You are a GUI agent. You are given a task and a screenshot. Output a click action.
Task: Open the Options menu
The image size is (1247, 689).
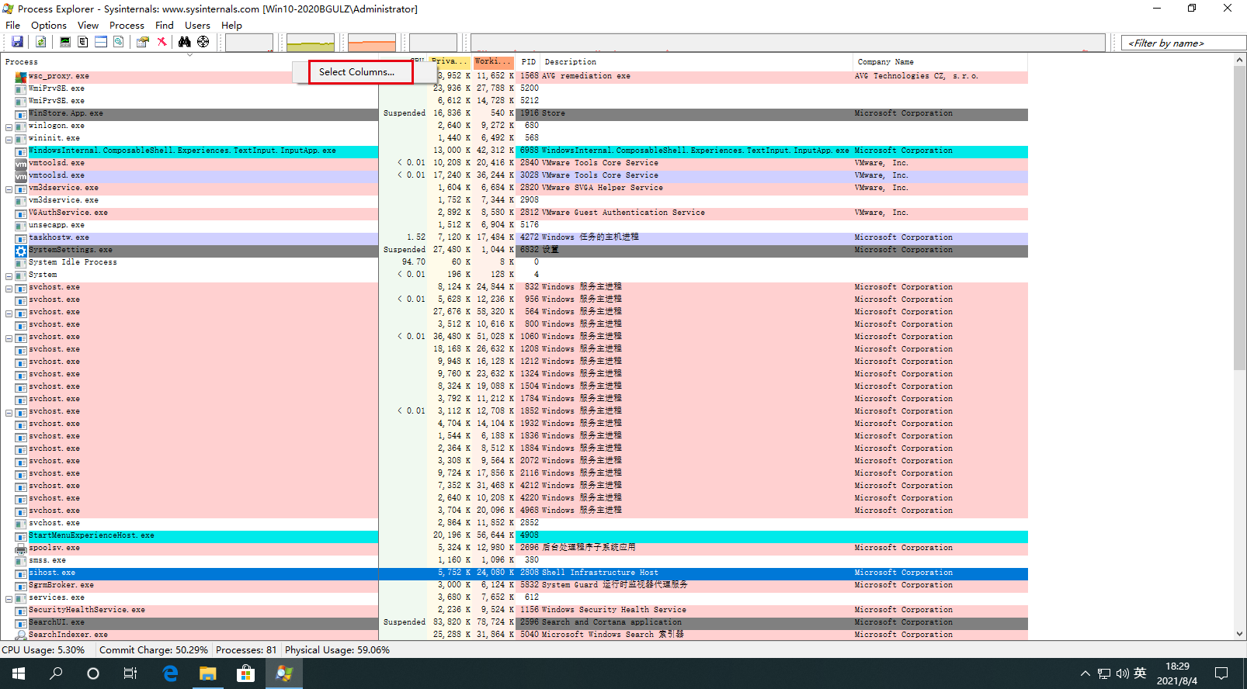[49, 25]
